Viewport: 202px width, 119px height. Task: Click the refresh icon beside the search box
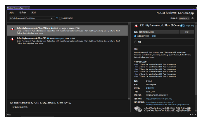(x=57, y=18)
